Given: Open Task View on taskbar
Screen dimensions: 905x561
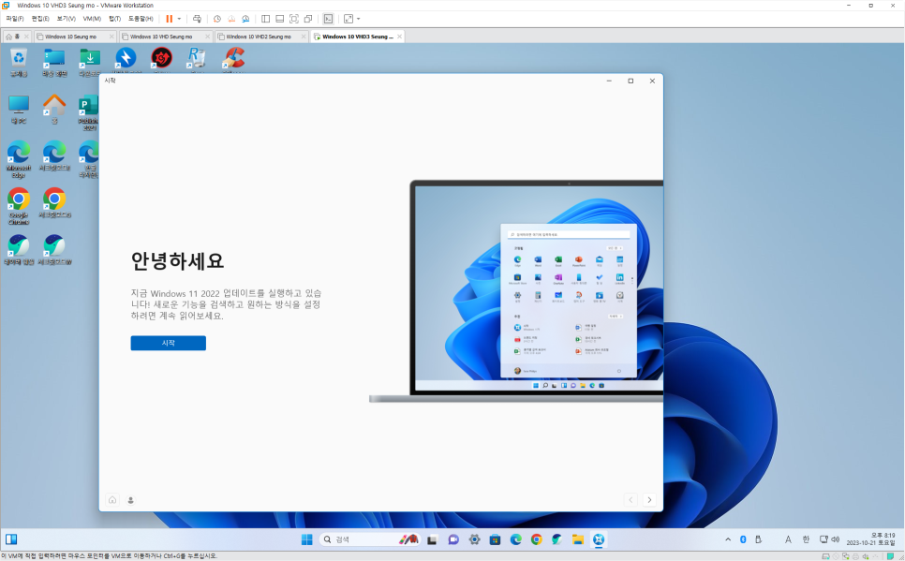Looking at the screenshot, I should (432, 539).
